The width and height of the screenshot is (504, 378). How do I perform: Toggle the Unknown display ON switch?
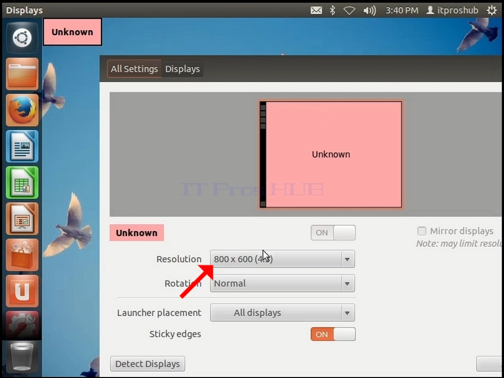(x=333, y=233)
